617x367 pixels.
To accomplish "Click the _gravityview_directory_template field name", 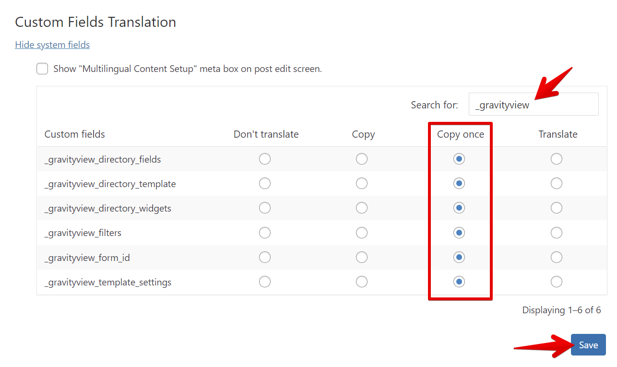I will click(x=110, y=184).
